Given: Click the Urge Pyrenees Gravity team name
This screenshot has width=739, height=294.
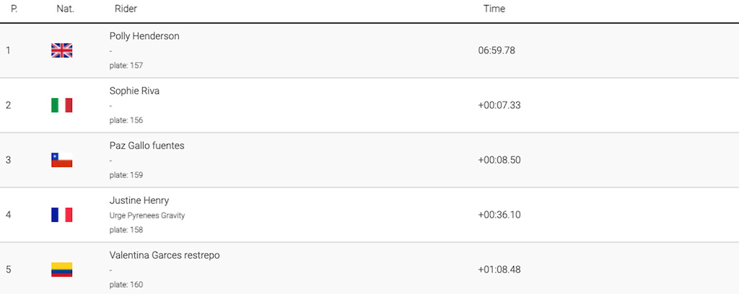Looking at the screenshot, I should (x=147, y=215).
